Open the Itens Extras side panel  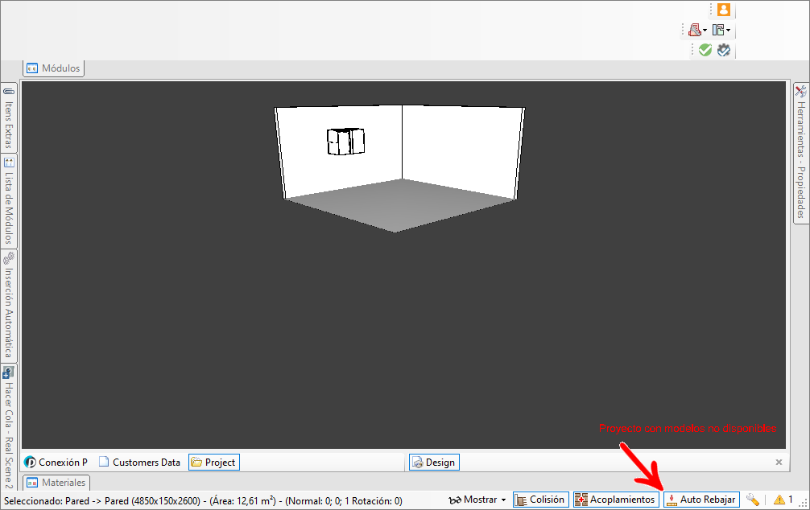click(x=9, y=117)
